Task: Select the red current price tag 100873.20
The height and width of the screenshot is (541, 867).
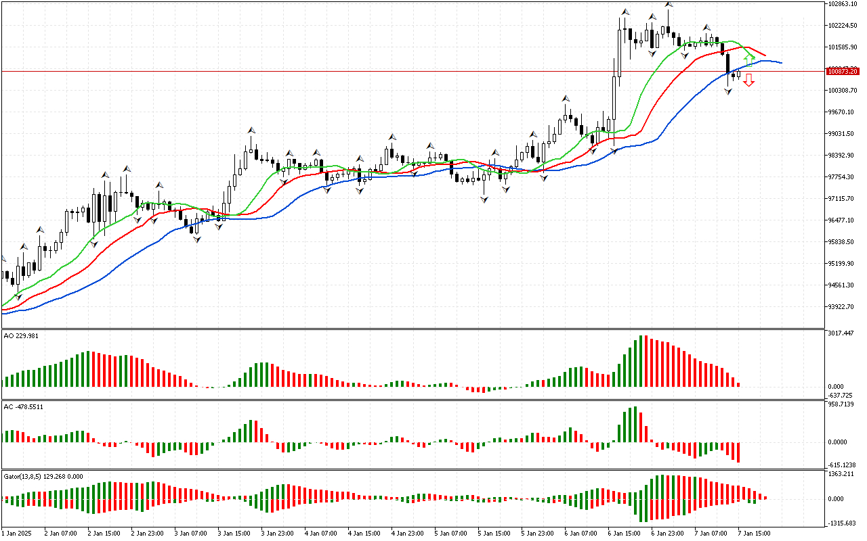Action: (x=843, y=71)
